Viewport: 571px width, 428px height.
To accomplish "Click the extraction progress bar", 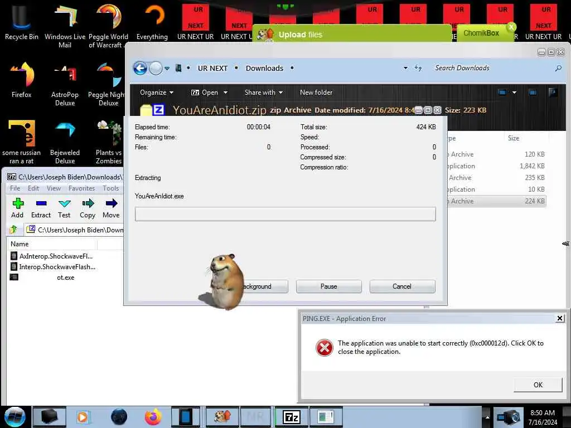I will 285,214.
